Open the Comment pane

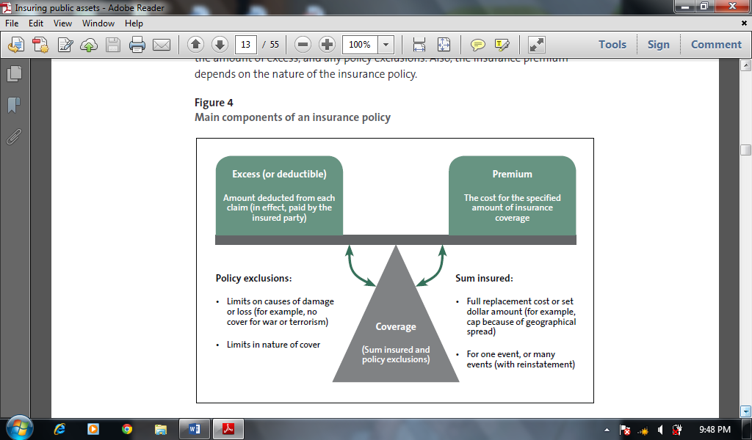pos(716,44)
